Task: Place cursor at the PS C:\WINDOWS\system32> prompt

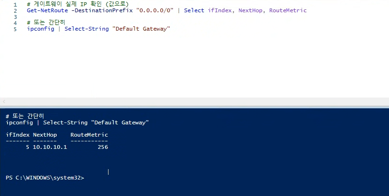Action: click(x=45, y=178)
